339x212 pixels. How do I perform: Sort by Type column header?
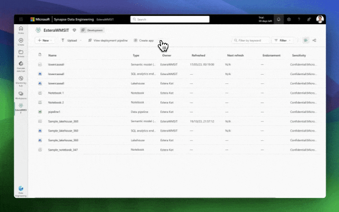(x=136, y=55)
